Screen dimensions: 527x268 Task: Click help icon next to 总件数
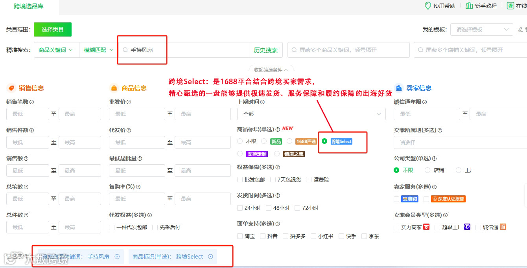point(26,215)
